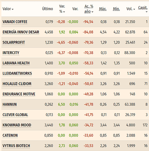149x151 pixels.
Task: Click the Máx. column header
Action: click(103, 9)
